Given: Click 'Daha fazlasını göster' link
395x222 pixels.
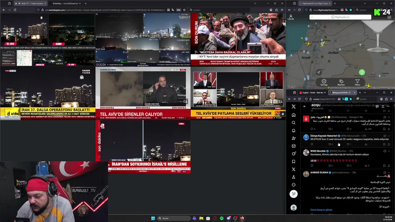Looking at the screenshot, I should click(x=321, y=210).
